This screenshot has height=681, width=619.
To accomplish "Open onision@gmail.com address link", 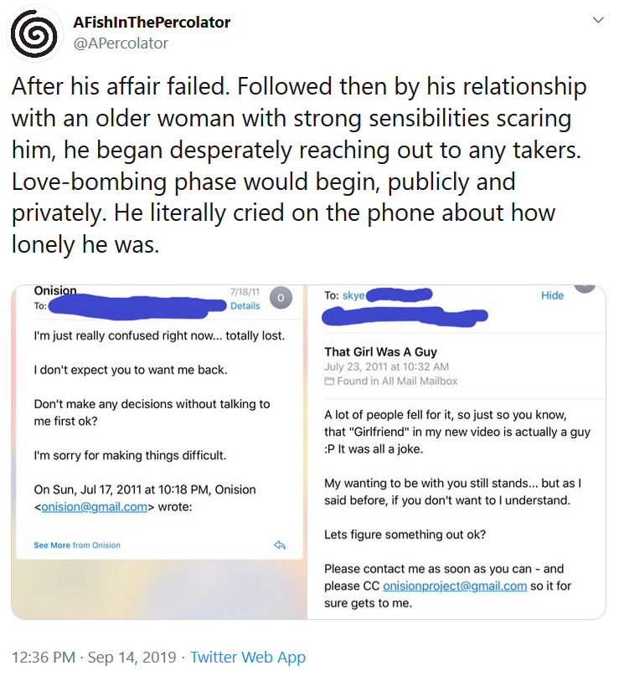I will (x=95, y=507).
